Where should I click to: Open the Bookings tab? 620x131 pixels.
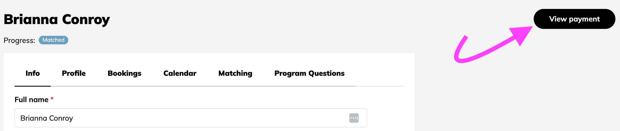124,74
